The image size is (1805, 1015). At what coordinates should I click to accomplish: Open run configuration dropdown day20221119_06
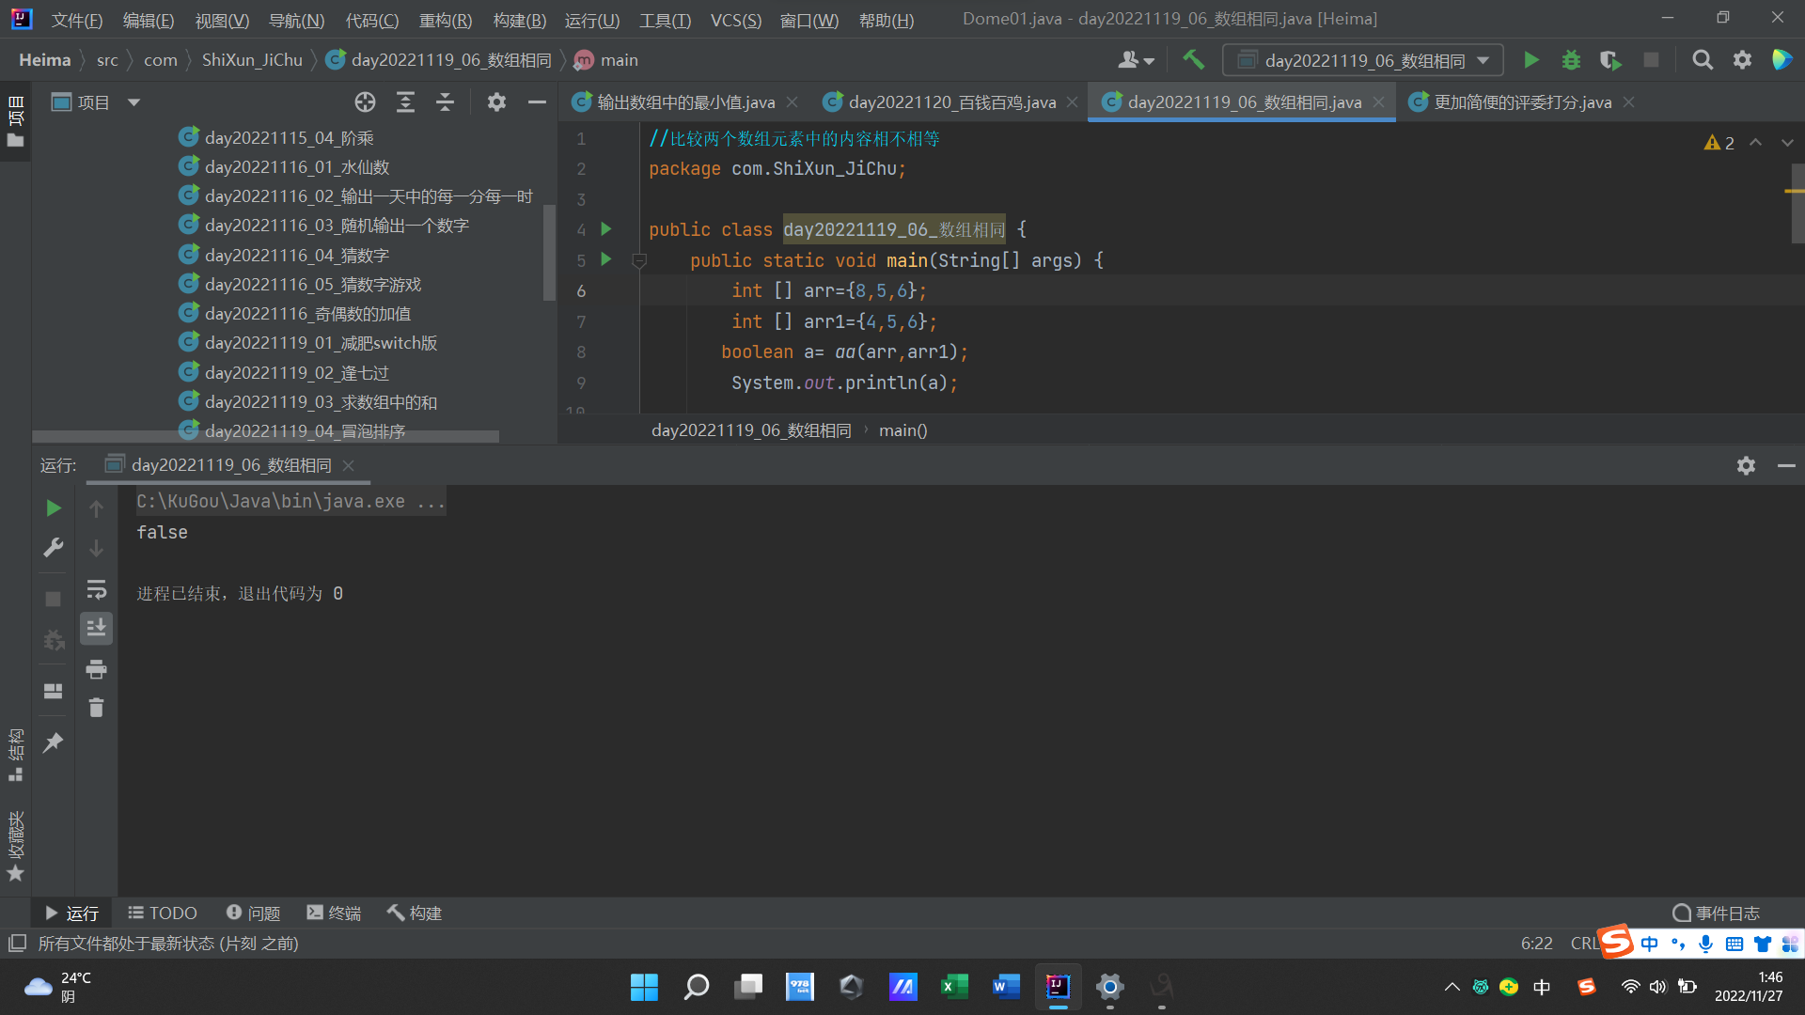coord(1363,60)
